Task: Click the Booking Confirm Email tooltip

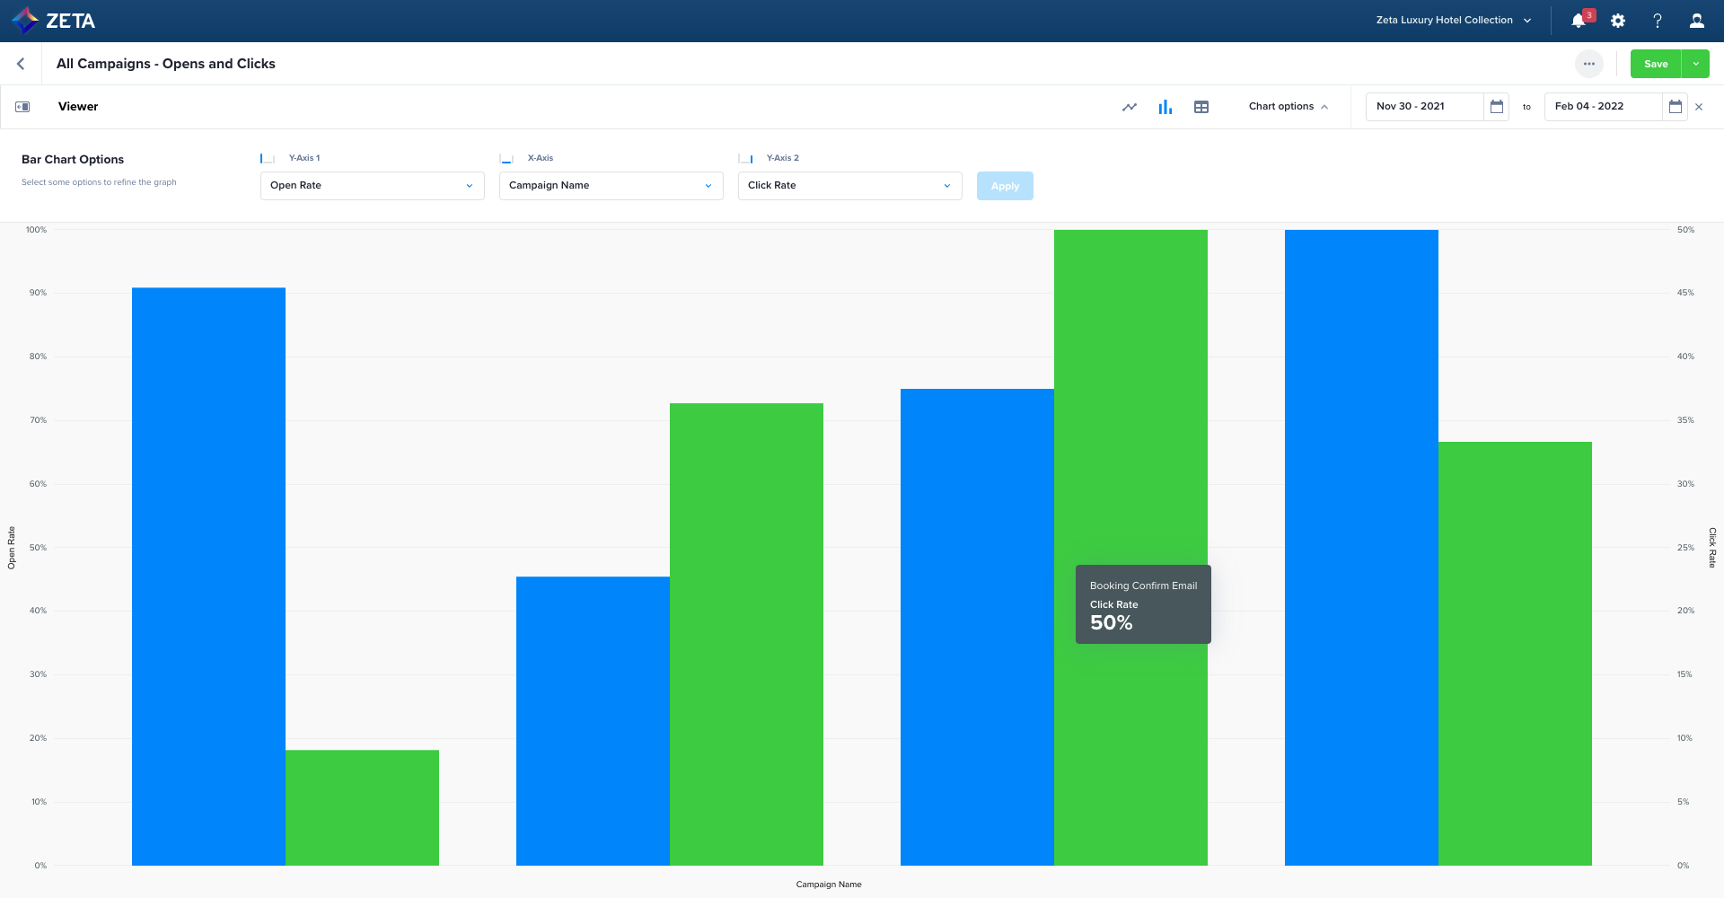Action: click(x=1143, y=604)
